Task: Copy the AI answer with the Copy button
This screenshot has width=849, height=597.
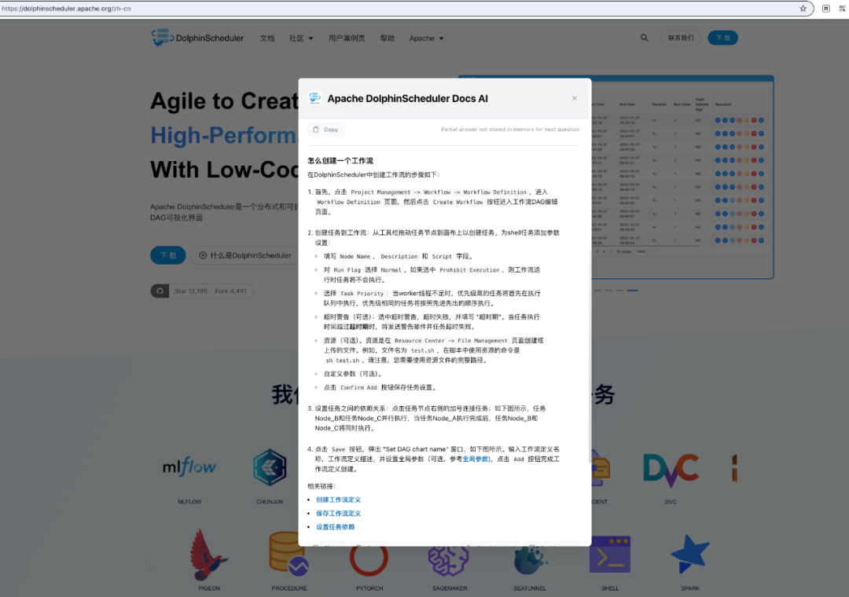Action: click(325, 130)
